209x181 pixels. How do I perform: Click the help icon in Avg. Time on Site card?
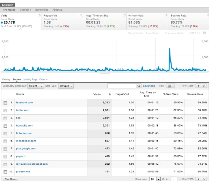(124, 15)
